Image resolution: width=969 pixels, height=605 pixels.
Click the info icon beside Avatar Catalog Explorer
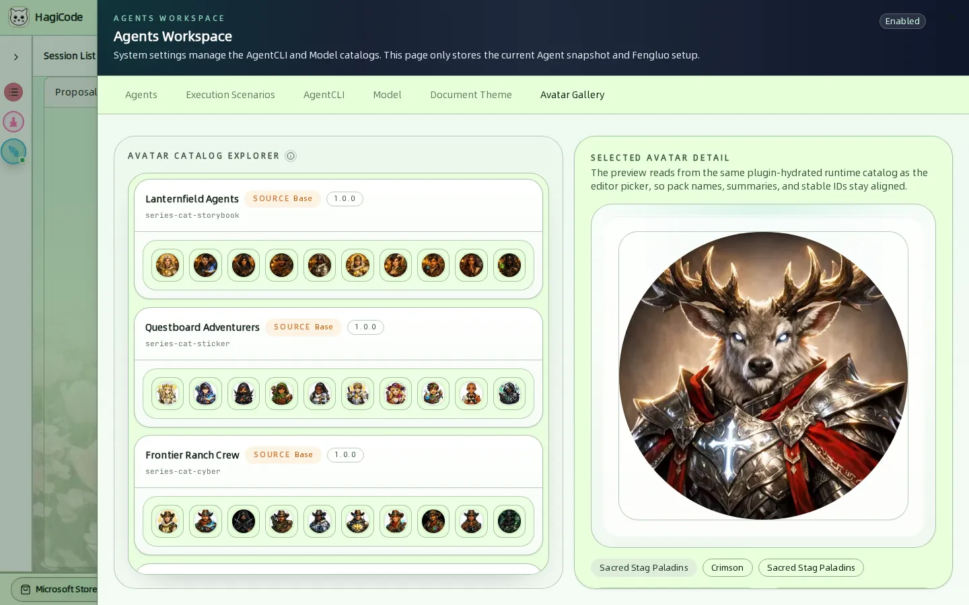291,156
